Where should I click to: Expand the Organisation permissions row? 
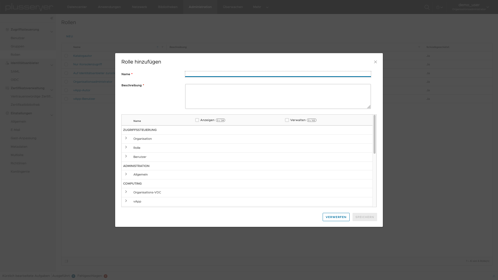click(x=126, y=138)
